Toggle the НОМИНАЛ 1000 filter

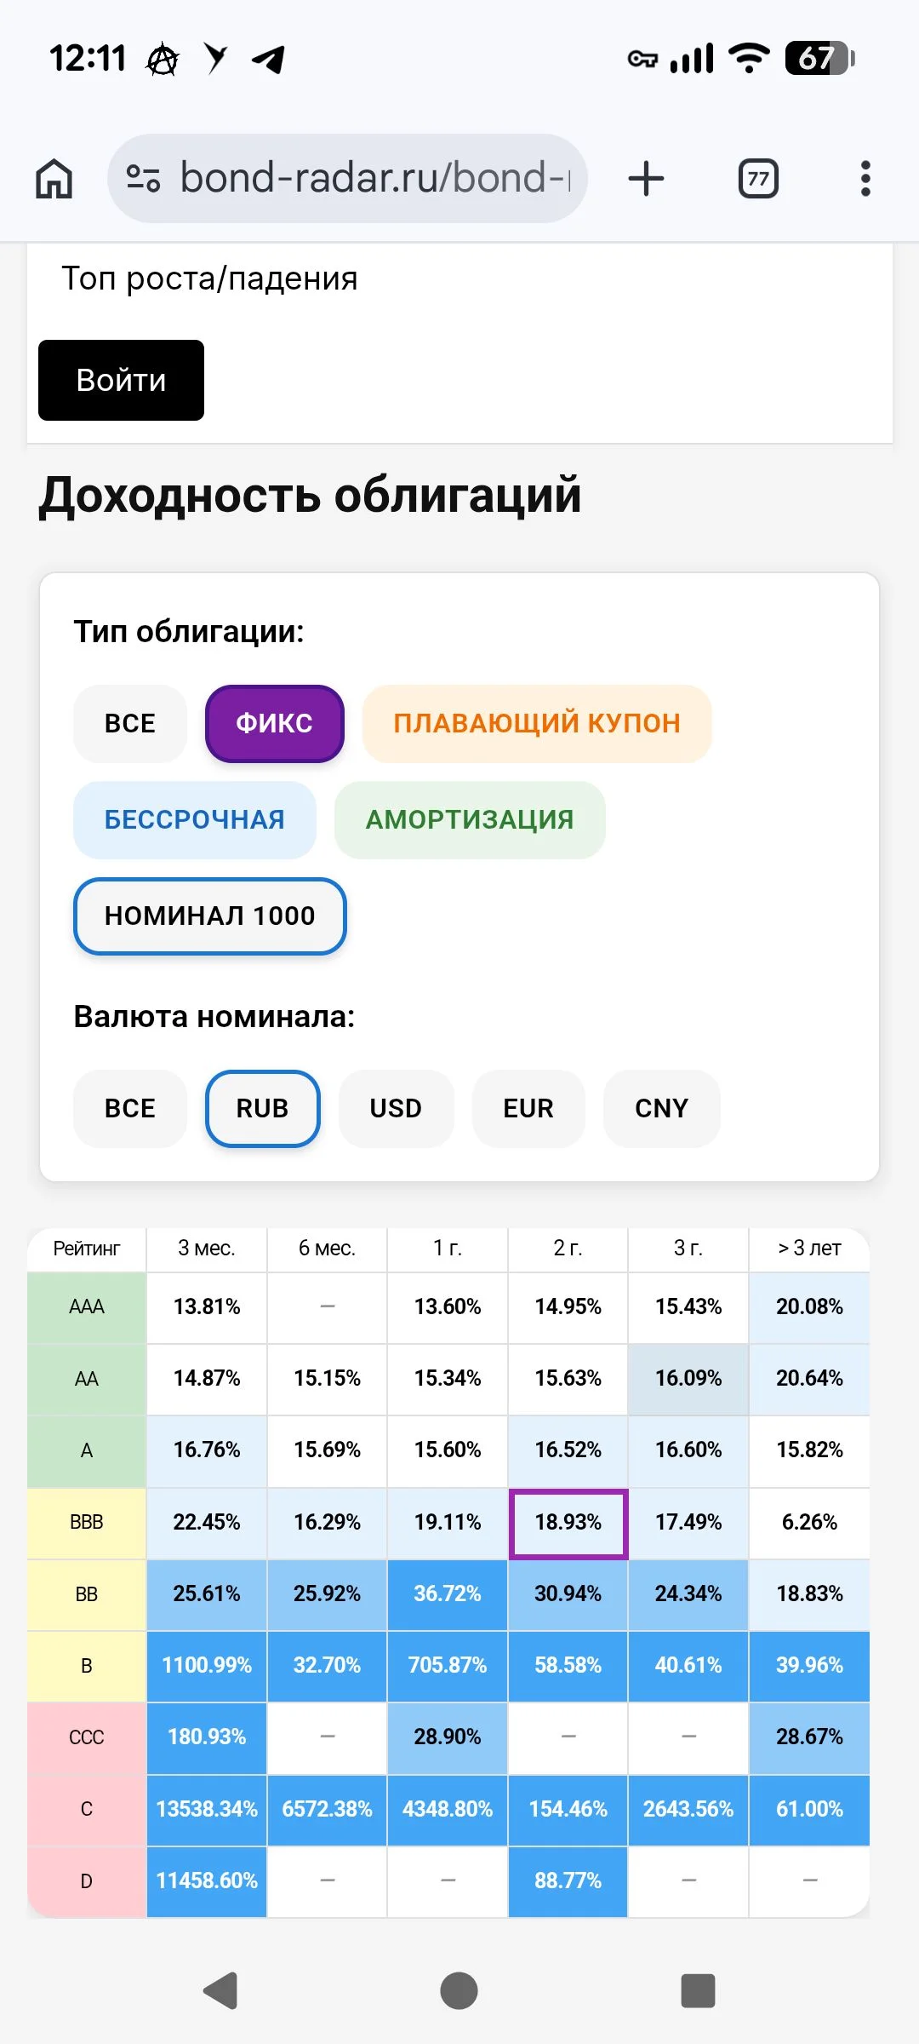click(210, 916)
